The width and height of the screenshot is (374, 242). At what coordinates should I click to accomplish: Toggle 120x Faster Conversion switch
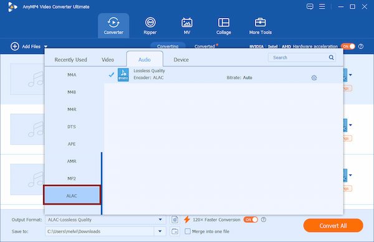251,220
